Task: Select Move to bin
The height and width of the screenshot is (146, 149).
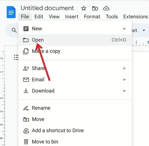Action: [75, 142]
